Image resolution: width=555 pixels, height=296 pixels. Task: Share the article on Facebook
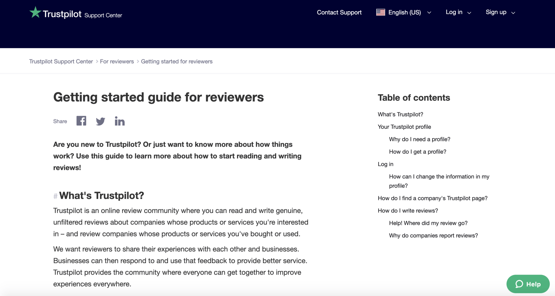pos(81,121)
